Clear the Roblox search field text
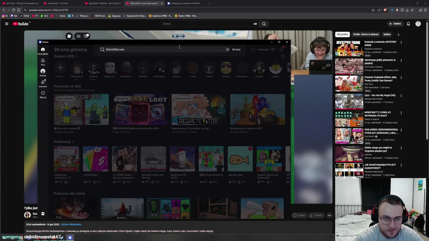429x241 pixels. (x=228, y=50)
